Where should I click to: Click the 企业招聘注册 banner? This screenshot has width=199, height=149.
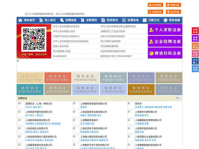[165, 41]
